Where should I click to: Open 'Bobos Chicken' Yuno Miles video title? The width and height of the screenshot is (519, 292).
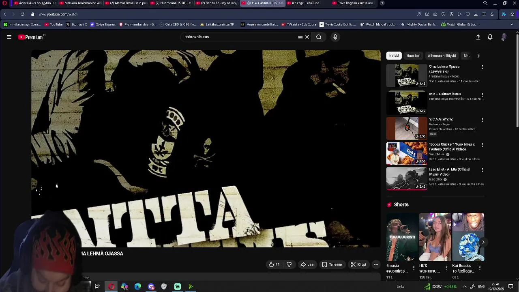tap(452, 147)
